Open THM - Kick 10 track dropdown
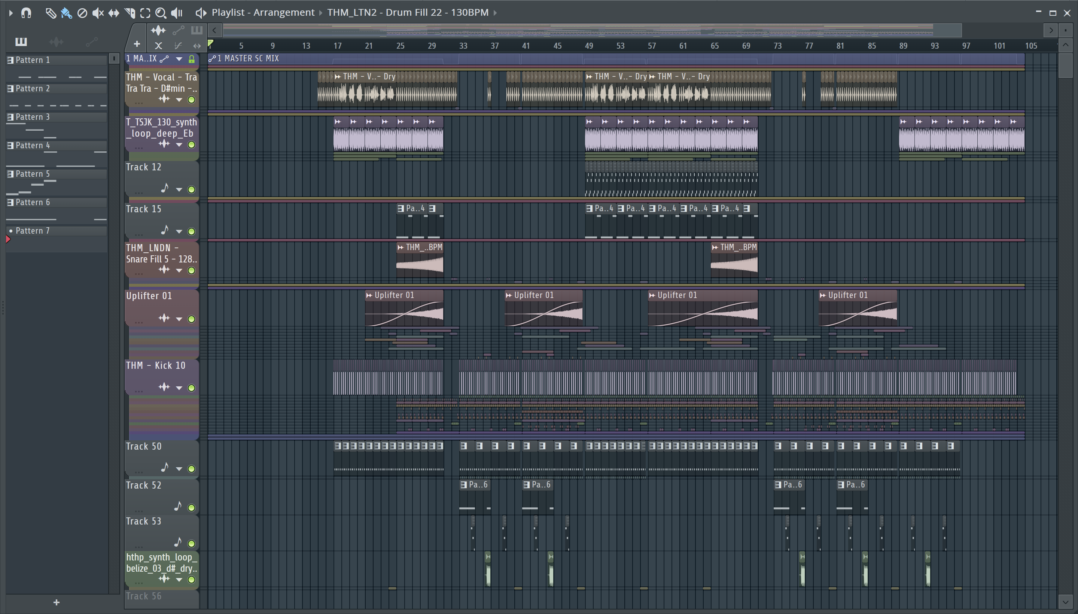This screenshot has width=1078, height=614. tap(179, 388)
